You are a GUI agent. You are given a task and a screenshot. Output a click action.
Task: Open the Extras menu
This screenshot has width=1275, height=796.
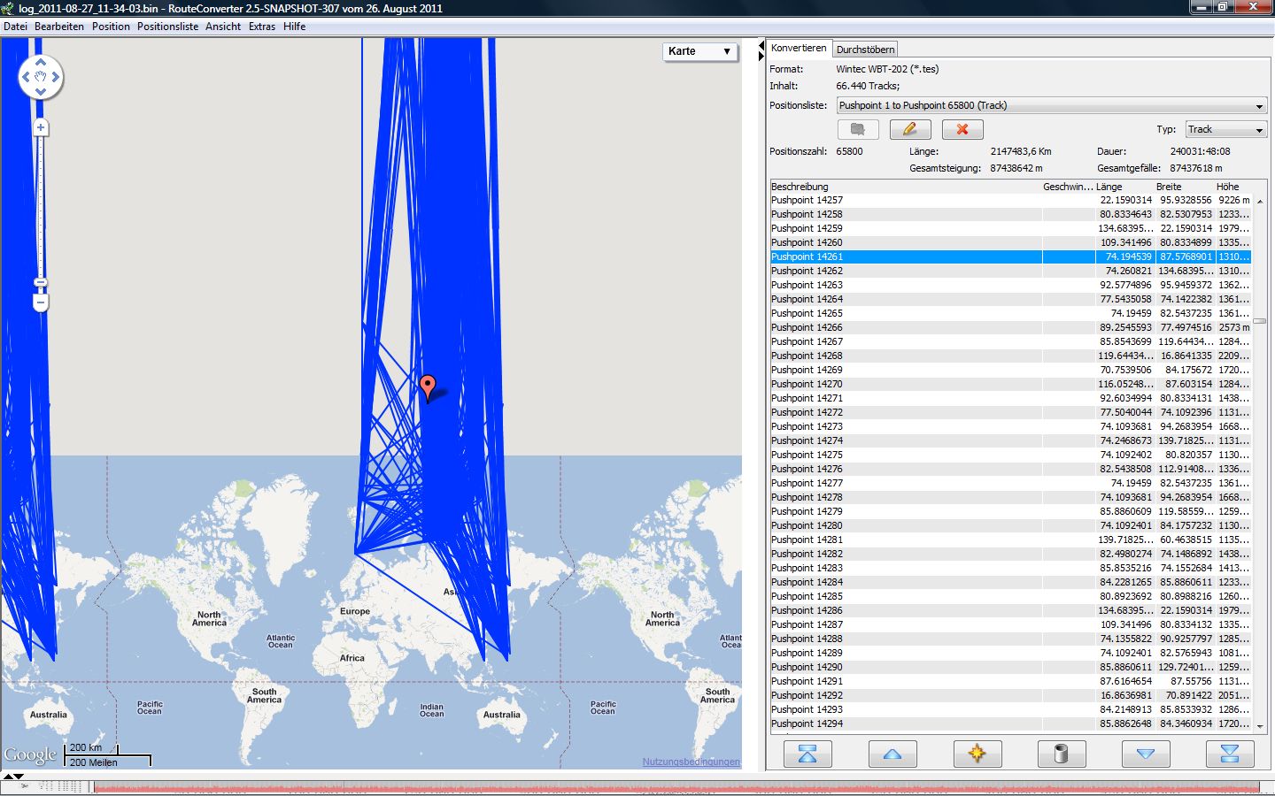click(261, 27)
